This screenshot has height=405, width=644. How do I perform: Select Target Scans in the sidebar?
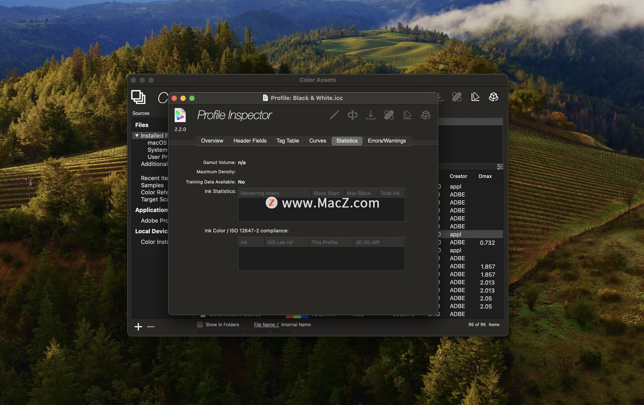(154, 199)
